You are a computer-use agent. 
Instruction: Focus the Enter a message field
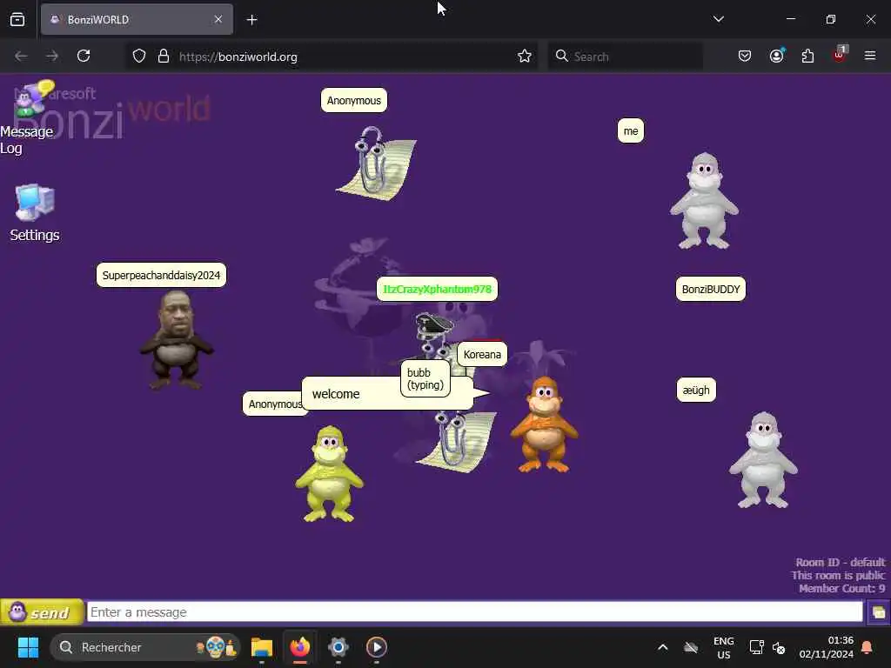[x=475, y=611]
